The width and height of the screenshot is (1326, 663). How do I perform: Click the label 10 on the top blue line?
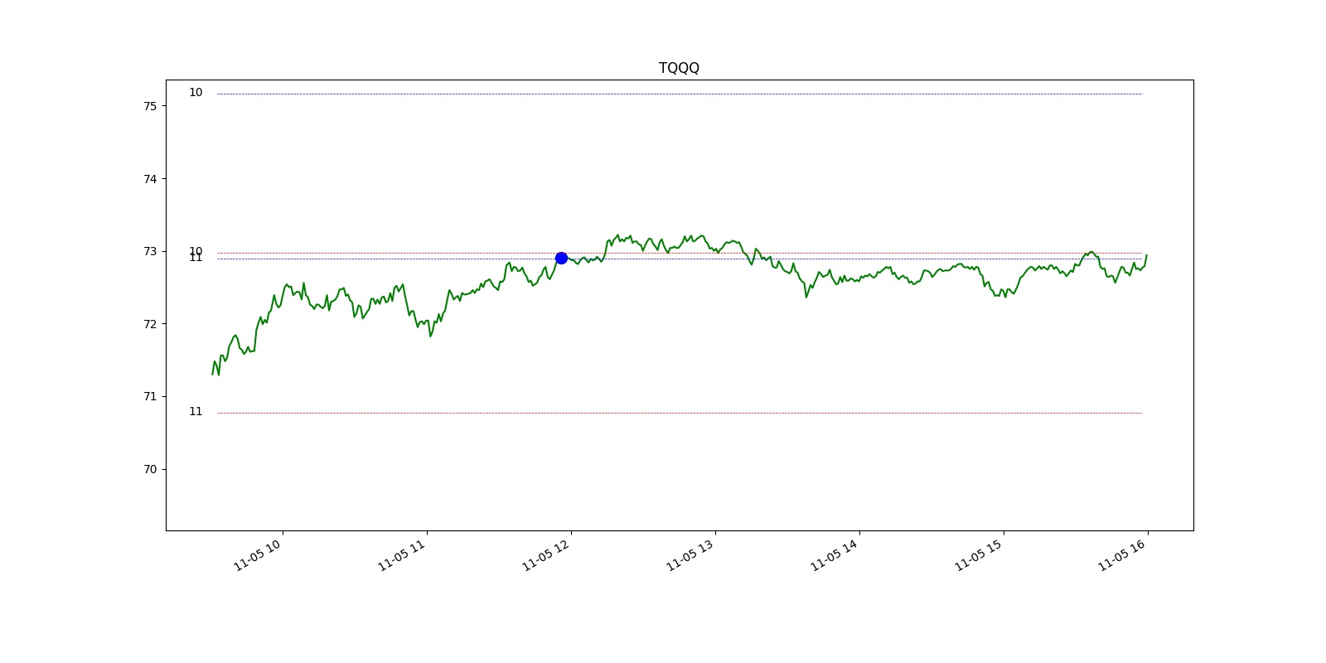pos(196,93)
